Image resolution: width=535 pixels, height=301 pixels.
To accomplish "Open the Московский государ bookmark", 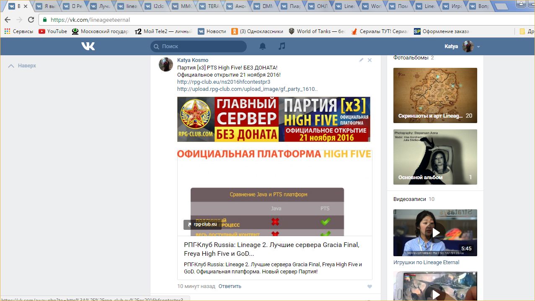I will tap(100, 31).
